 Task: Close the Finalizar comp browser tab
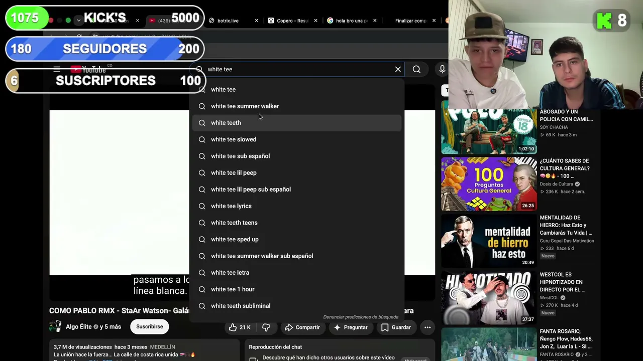point(434,21)
